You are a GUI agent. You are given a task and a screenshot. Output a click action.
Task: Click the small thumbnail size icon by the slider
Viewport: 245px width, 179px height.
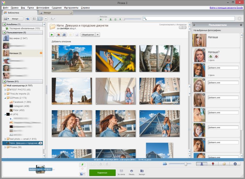tap(165, 164)
